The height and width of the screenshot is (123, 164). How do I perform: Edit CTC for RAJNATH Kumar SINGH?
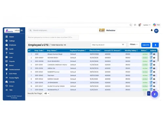click(x=151, y=86)
